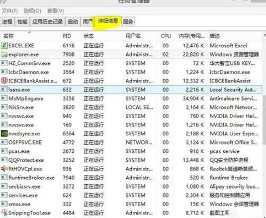Screen dimensions: 266x218
Task: Click the lsass.exe process icon
Action: pyautogui.click(x=4, y=90)
